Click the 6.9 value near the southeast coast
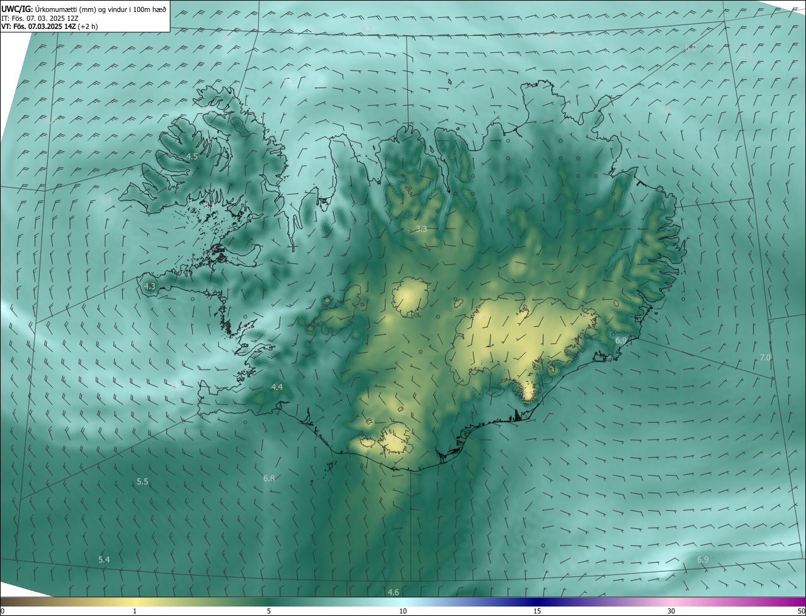The height and width of the screenshot is (616, 806). [620, 340]
